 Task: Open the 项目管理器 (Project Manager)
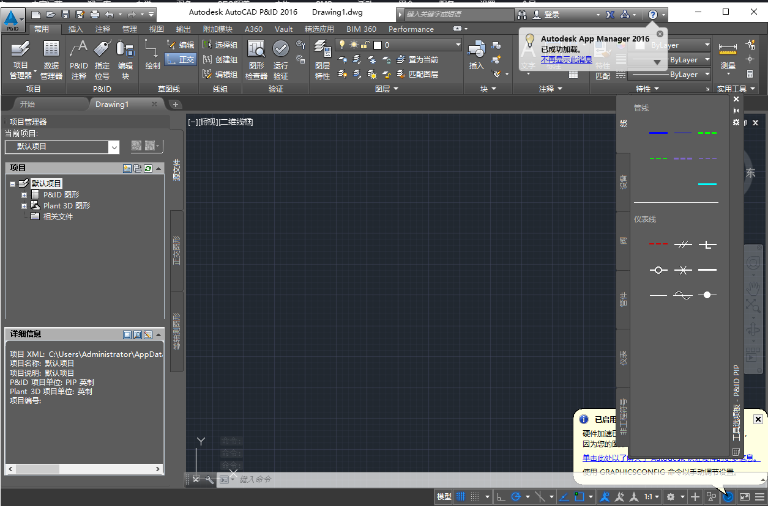pos(21,59)
